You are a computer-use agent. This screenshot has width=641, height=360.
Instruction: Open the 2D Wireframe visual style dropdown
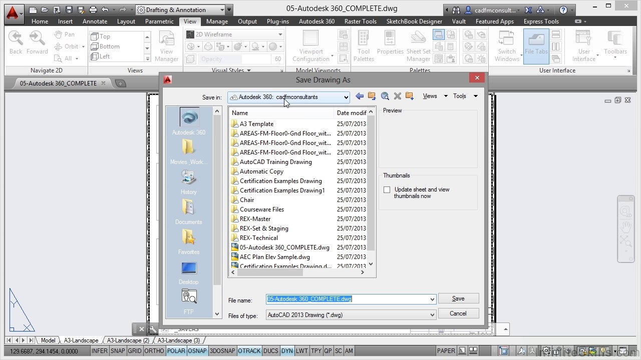coord(234,34)
